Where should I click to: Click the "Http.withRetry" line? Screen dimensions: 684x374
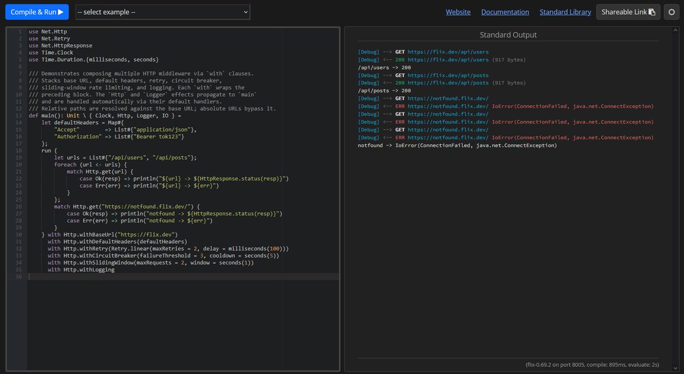click(169, 249)
